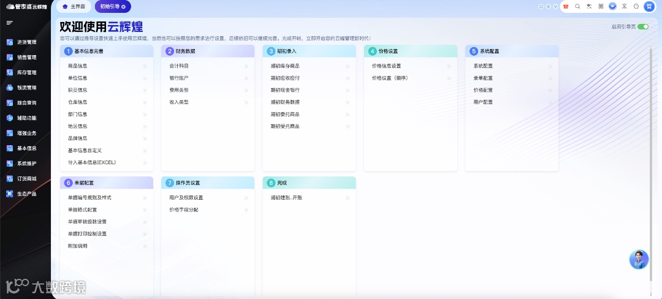Click the red gift icon in top toolbar
Image resolution: width=662 pixels, height=299 pixels.
coord(566,6)
